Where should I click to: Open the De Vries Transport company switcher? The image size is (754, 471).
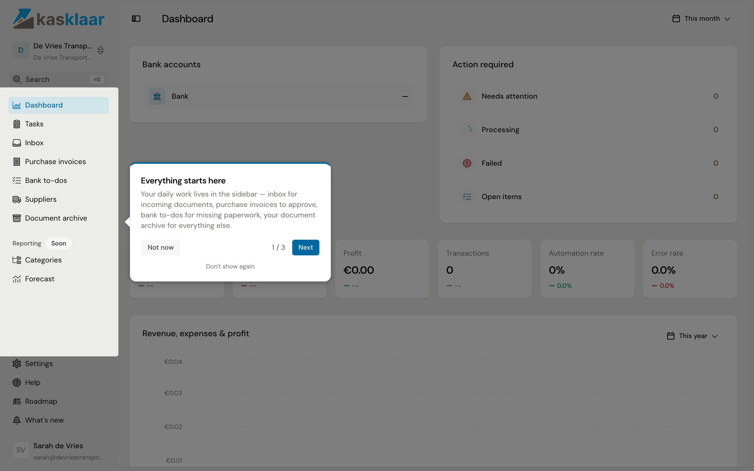coord(59,51)
